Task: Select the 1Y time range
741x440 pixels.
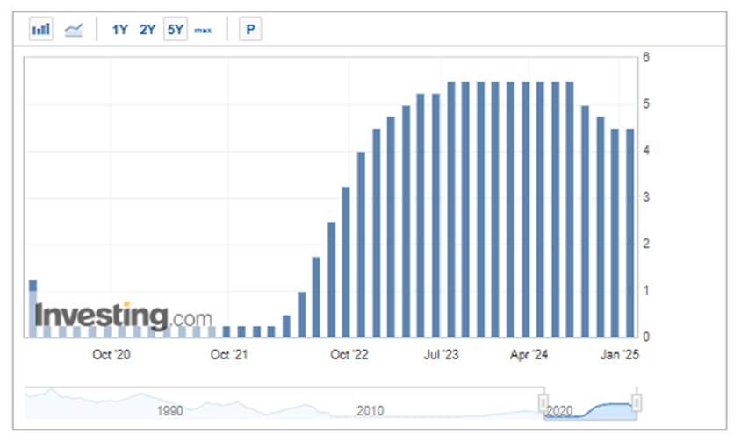Action: pos(119,30)
